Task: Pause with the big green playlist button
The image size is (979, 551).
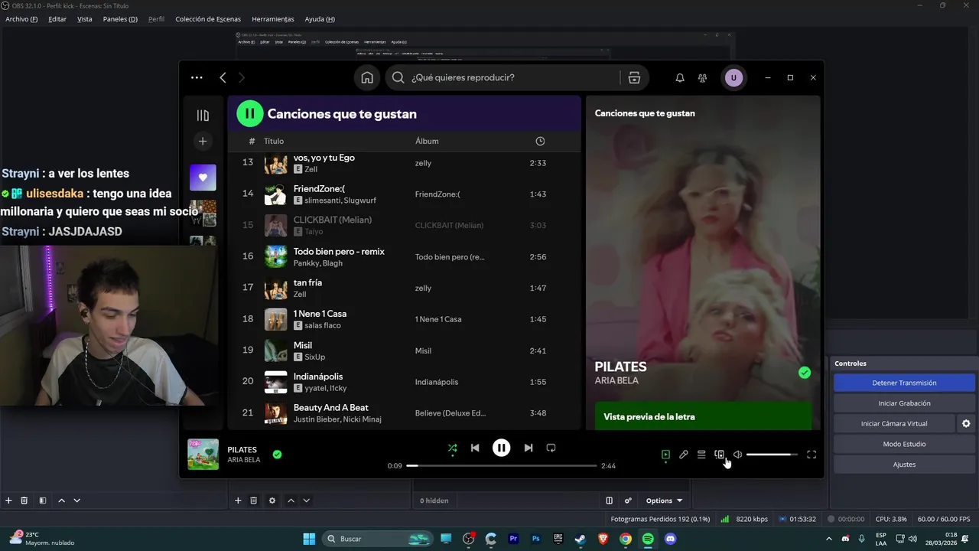Action: (249, 113)
